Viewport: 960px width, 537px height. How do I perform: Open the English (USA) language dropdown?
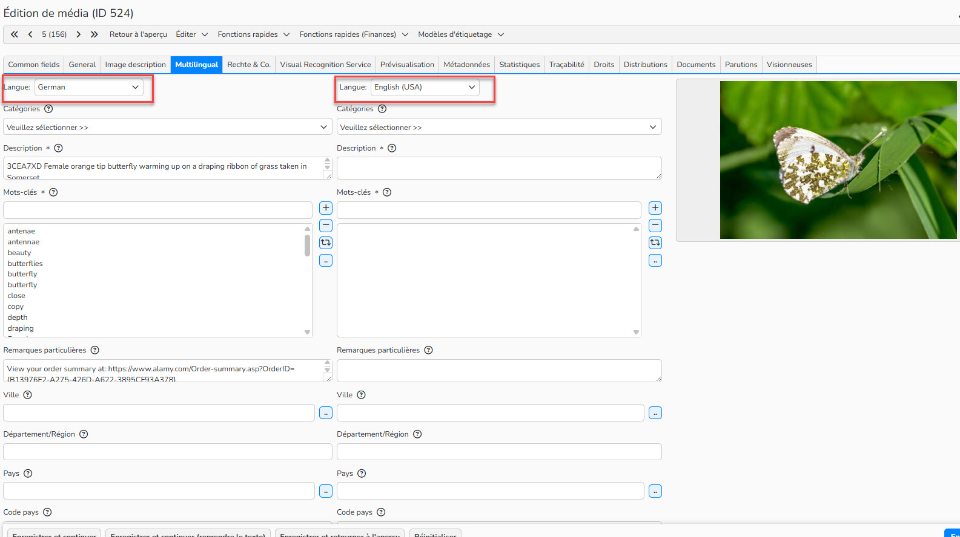425,87
